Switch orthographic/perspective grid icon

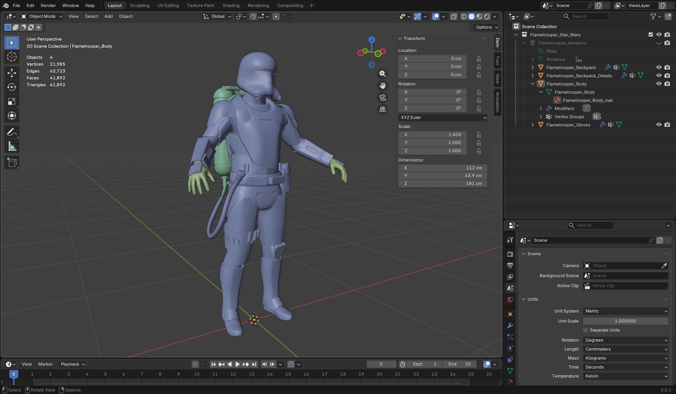(x=382, y=109)
